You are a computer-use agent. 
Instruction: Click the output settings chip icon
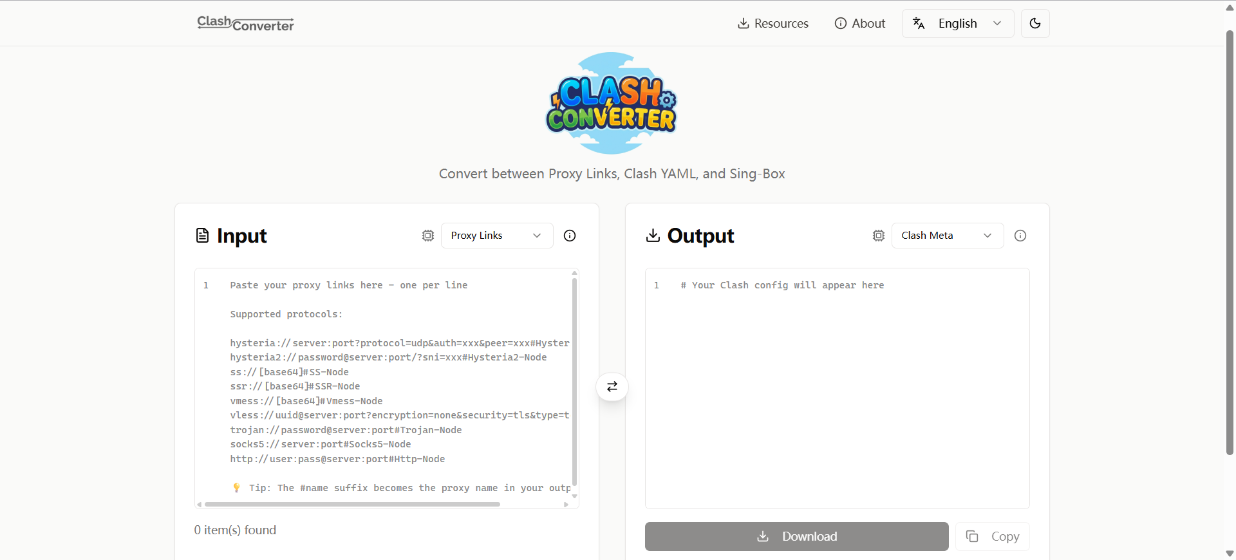tap(879, 236)
